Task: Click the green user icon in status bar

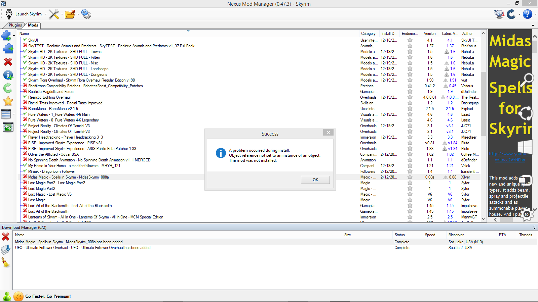Action: 7,296
